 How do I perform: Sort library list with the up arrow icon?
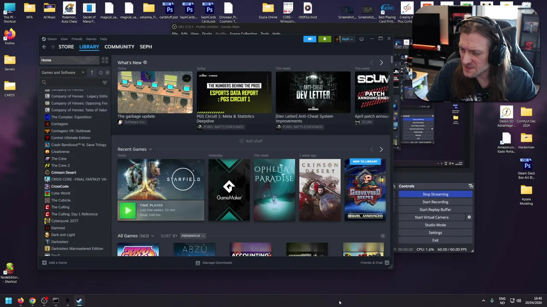92,72
